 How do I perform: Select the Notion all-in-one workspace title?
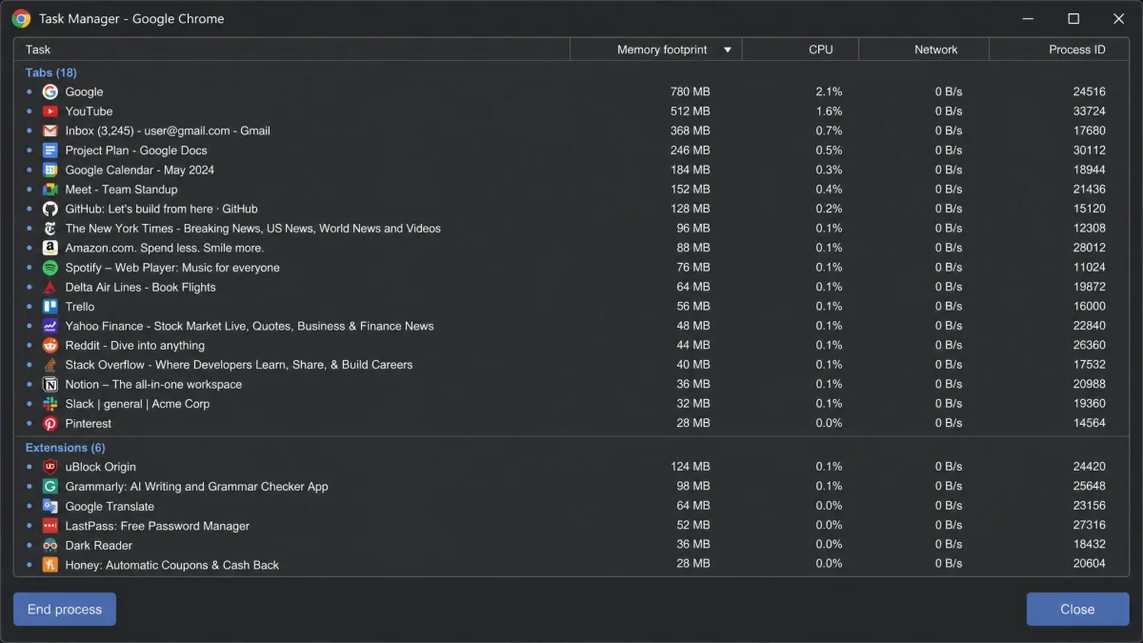pos(153,385)
